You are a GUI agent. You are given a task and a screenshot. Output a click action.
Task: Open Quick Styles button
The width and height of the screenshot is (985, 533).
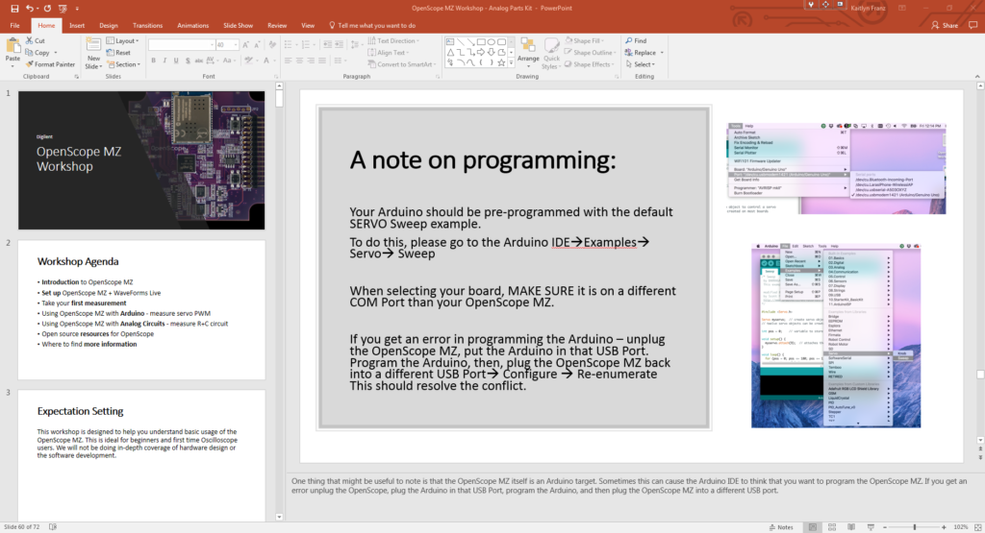pos(551,53)
